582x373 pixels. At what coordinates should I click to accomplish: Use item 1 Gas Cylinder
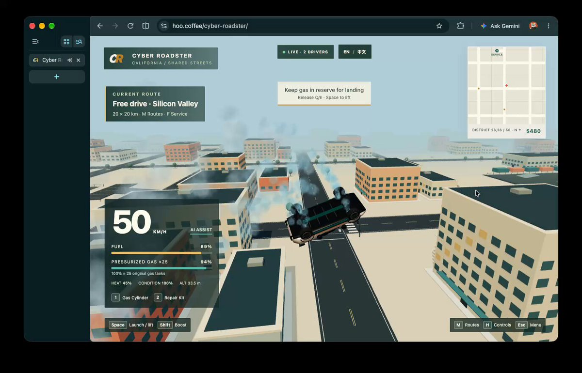pos(130,297)
